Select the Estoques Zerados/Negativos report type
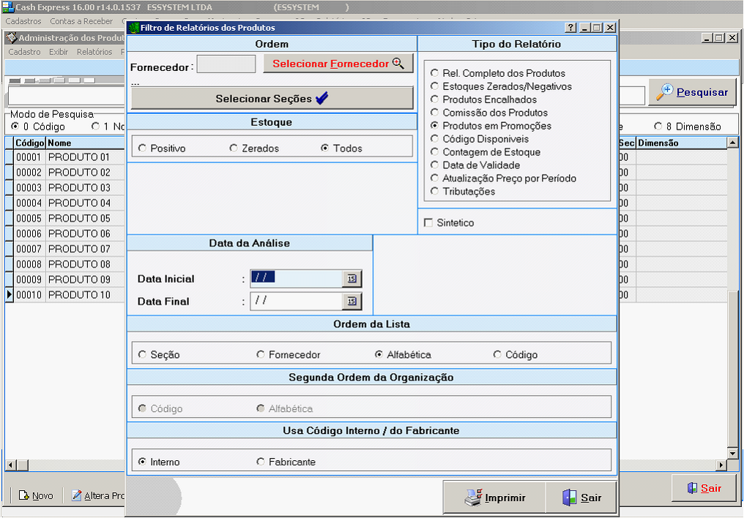744x518 pixels. [x=435, y=86]
